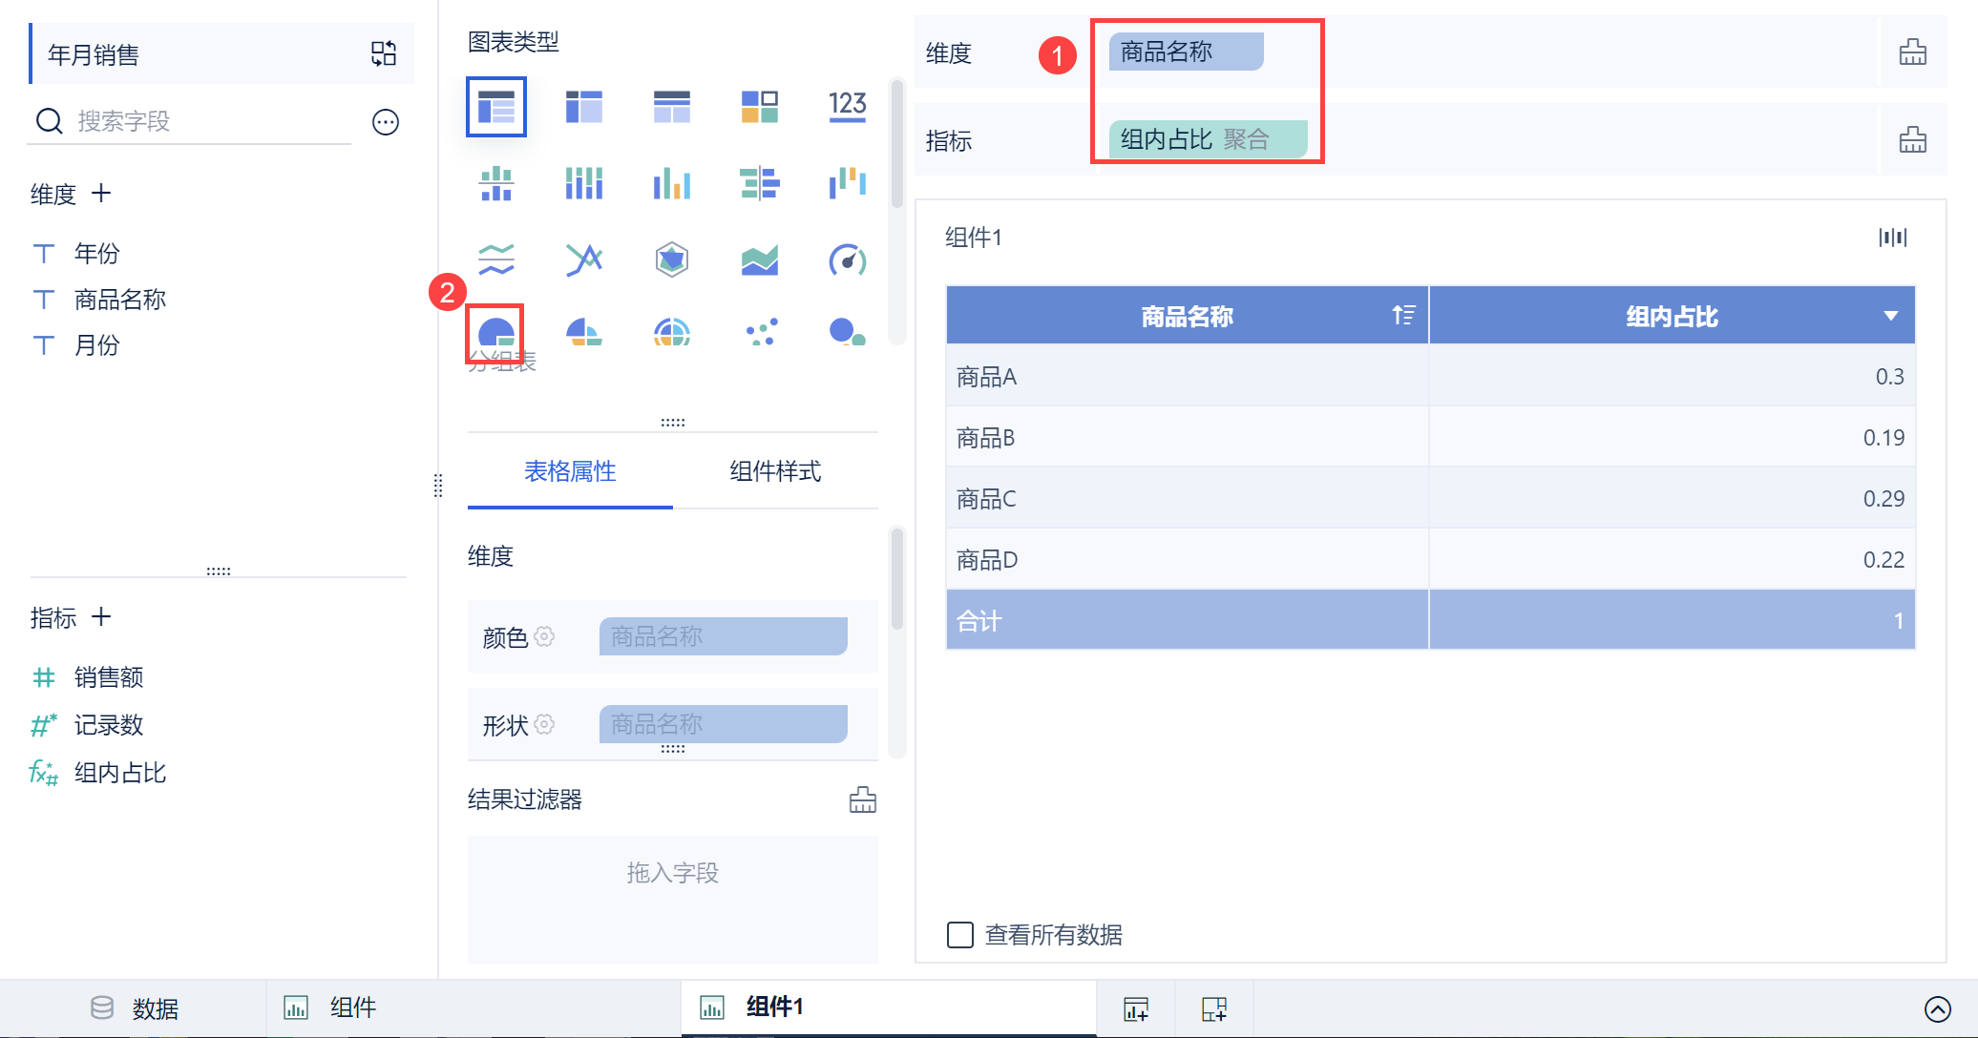Select the scatter plot chart icon

761,333
